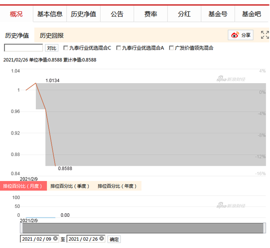
Task: Click the left handle of date range slider
Action: point(21,228)
